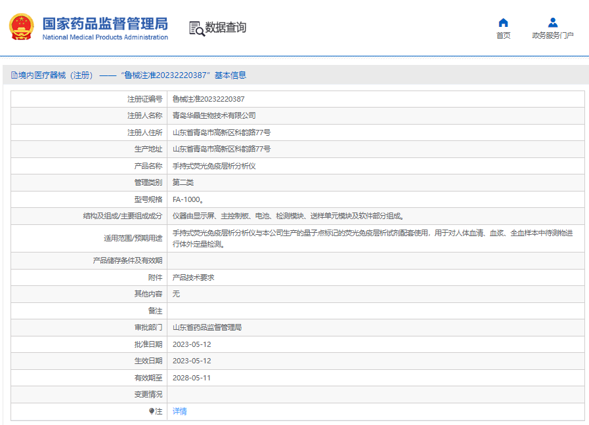Select model value FA-1000

(x=188, y=199)
